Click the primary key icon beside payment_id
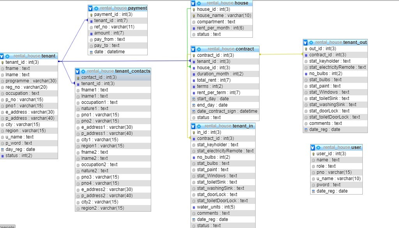The width and height of the screenshot is (399, 228). (x=91, y=15)
